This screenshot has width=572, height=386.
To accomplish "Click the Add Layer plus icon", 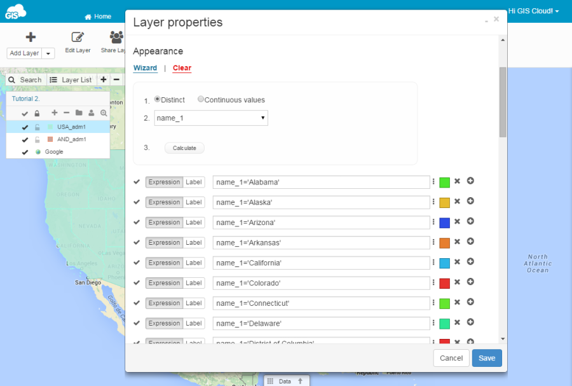I will click(31, 37).
